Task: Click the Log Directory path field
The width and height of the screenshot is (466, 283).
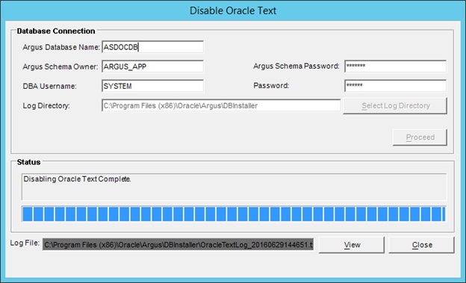Action: coord(221,105)
